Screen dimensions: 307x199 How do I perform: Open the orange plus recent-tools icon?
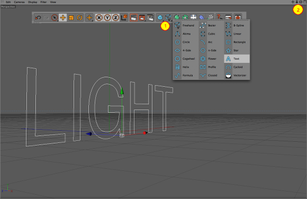pos(89,17)
